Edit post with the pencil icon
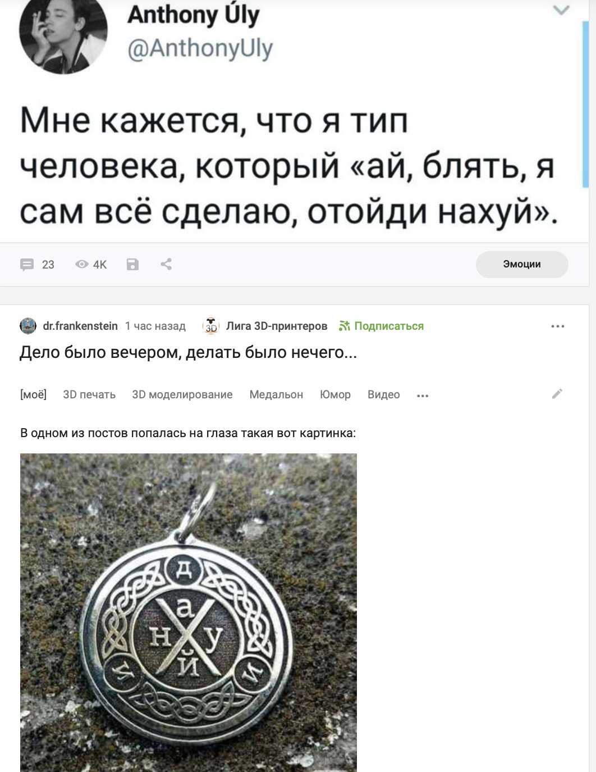 [557, 394]
